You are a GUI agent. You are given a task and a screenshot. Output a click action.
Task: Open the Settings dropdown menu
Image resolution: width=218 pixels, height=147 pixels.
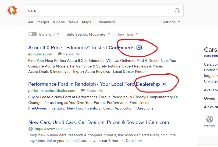pos(171,22)
